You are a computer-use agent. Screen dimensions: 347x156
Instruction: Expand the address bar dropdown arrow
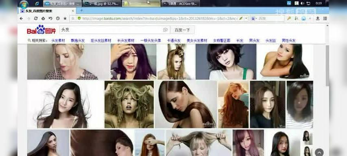click(246, 19)
